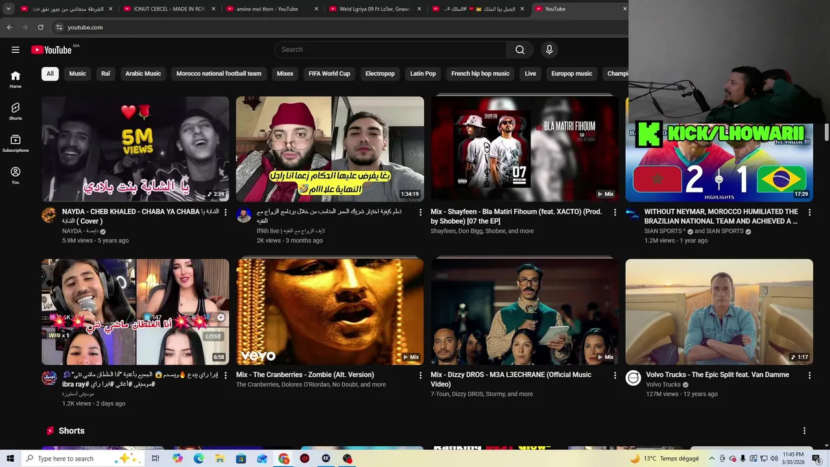Image resolution: width=830 pixels, height=467 pixels.
Task: Open the Shayfeen Bla Matiri Fihoum mix title
Action: click(516, 216)
